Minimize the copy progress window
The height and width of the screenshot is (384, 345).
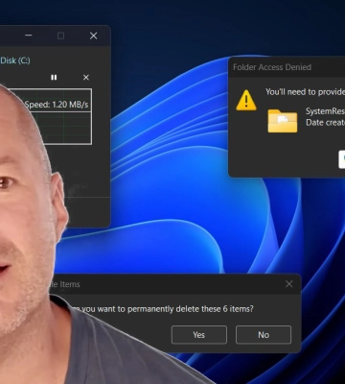point(29,36)
